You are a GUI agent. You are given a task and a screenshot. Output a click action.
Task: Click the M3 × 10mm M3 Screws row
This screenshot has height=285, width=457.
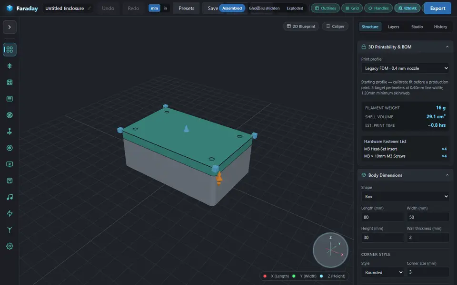tap(405, 156)
